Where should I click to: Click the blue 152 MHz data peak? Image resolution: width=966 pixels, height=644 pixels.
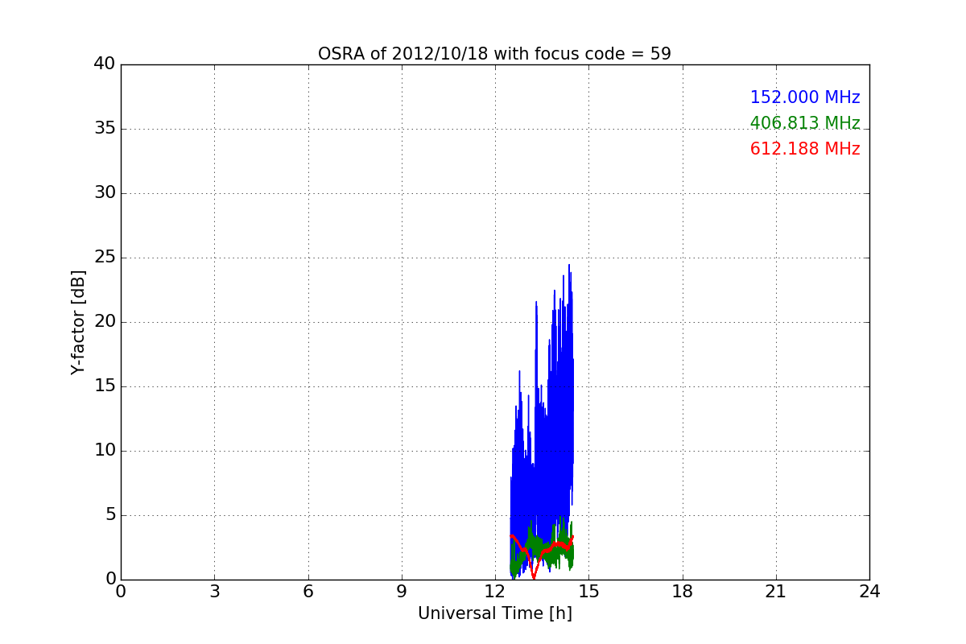[569, 266]
